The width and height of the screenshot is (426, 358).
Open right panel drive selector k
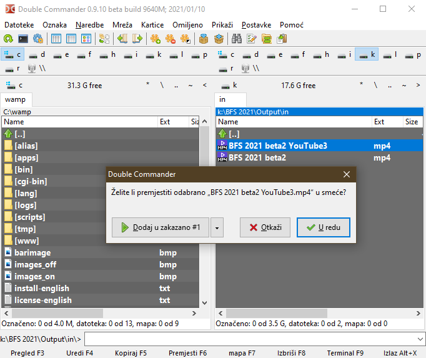point(229,86)
